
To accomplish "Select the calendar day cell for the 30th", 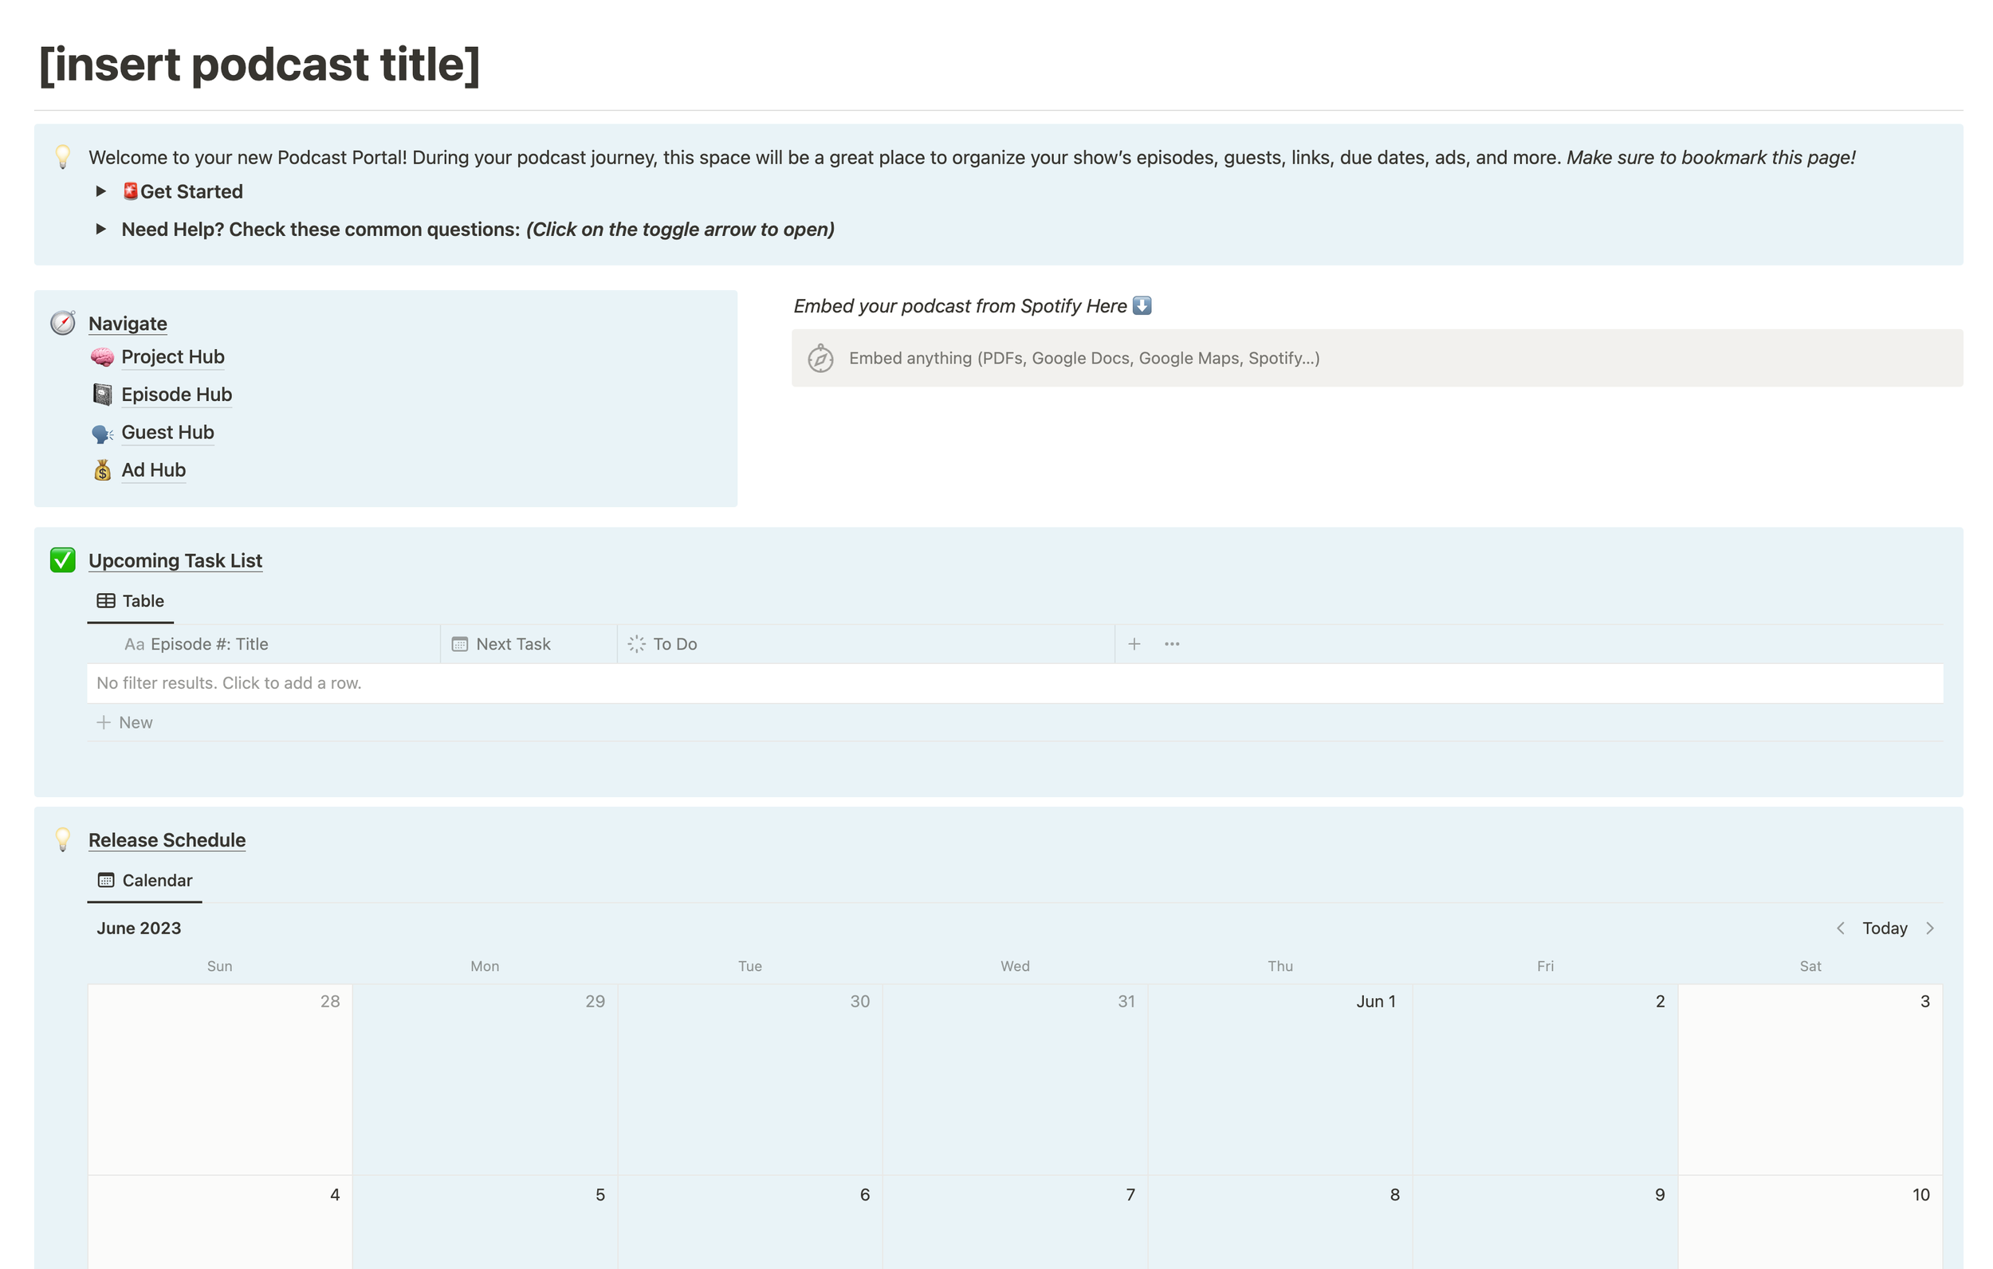I will [x=750, y=1079].
